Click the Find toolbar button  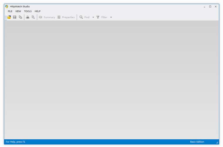coord(84,17)
